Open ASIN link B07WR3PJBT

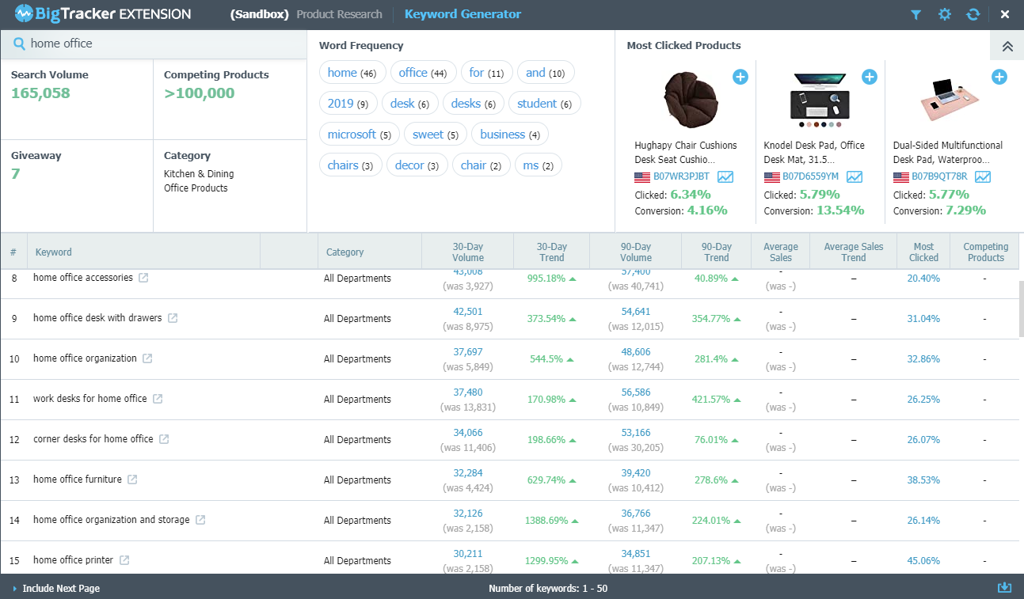coord(681,177)
